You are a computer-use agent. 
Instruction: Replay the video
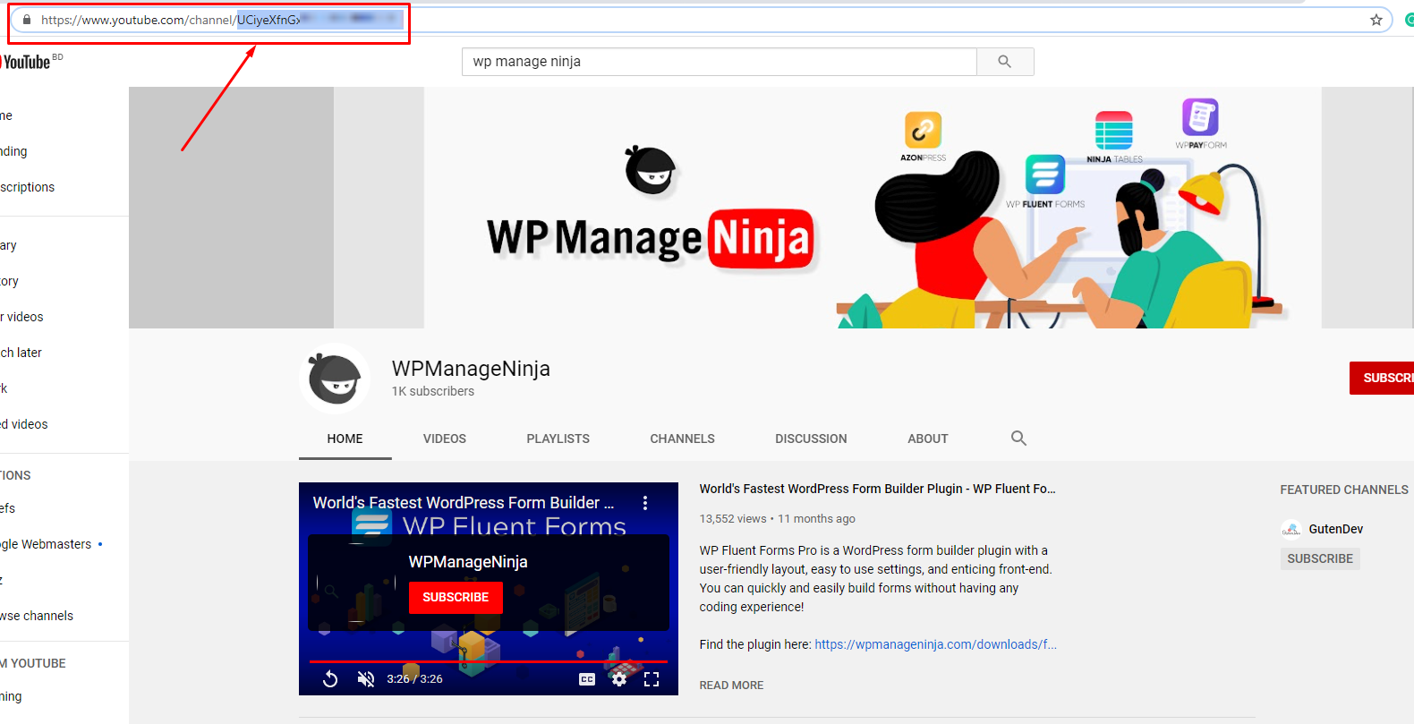[x=330, y=679]
